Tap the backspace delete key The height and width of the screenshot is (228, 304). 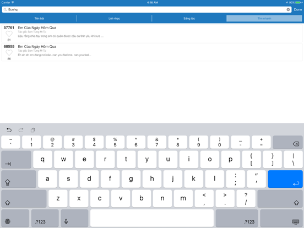click(287, 142)
